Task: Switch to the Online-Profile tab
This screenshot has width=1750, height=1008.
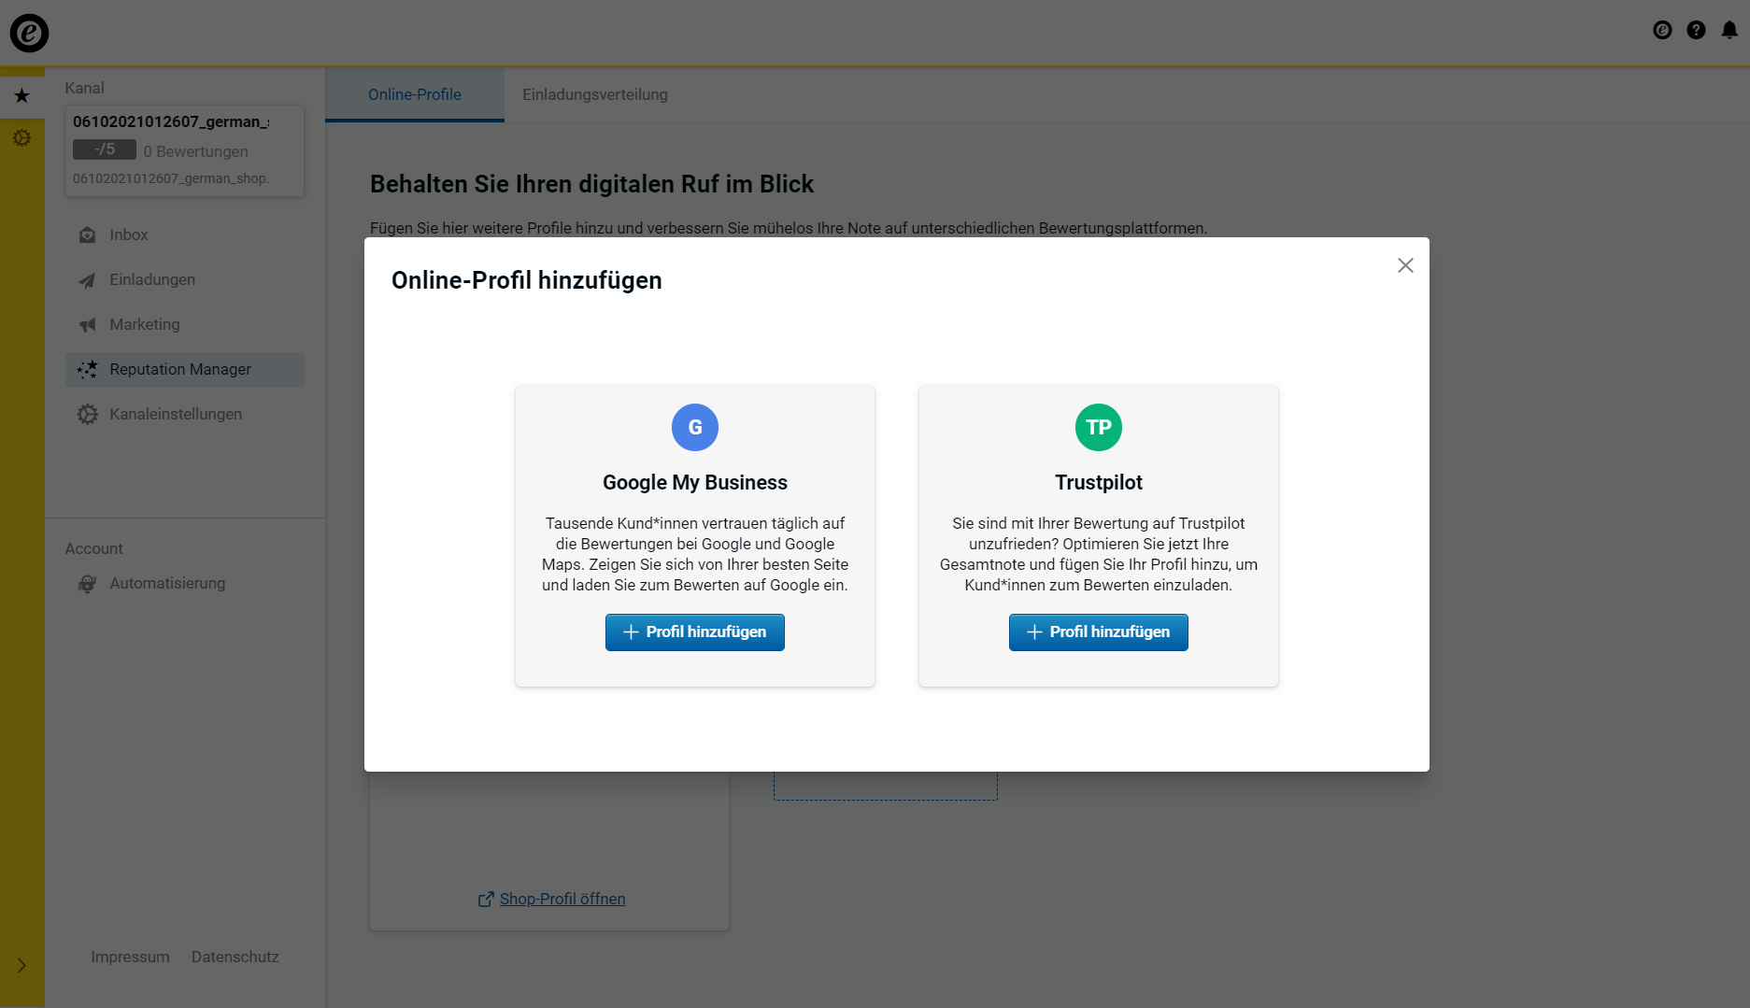Action: tap(415, 94)
